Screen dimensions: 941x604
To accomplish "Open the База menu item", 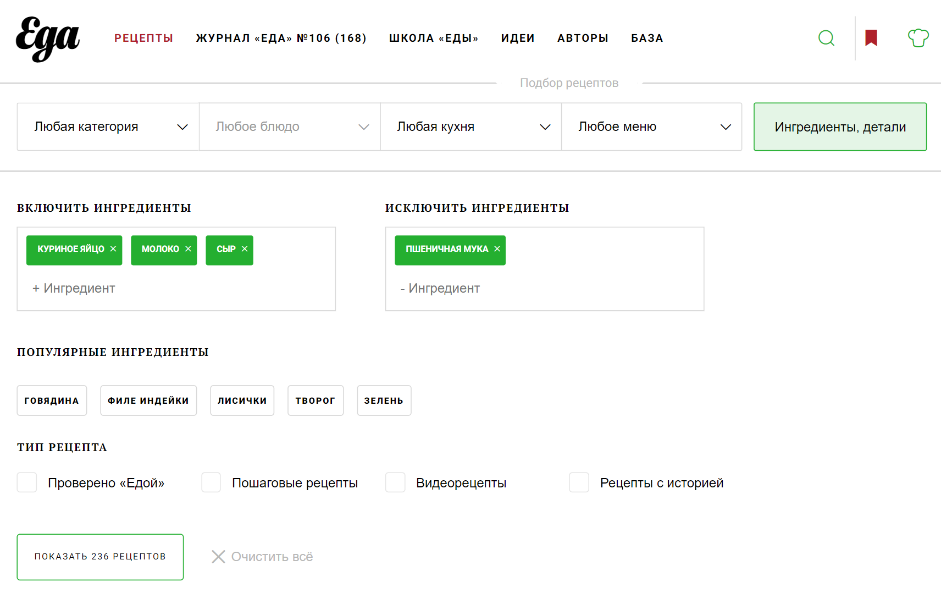I will coord(647,38).
